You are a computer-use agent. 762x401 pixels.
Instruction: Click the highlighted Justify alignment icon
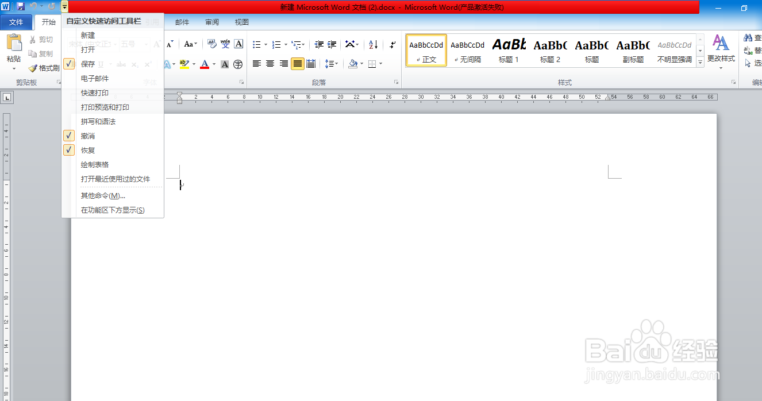[297, 64]
